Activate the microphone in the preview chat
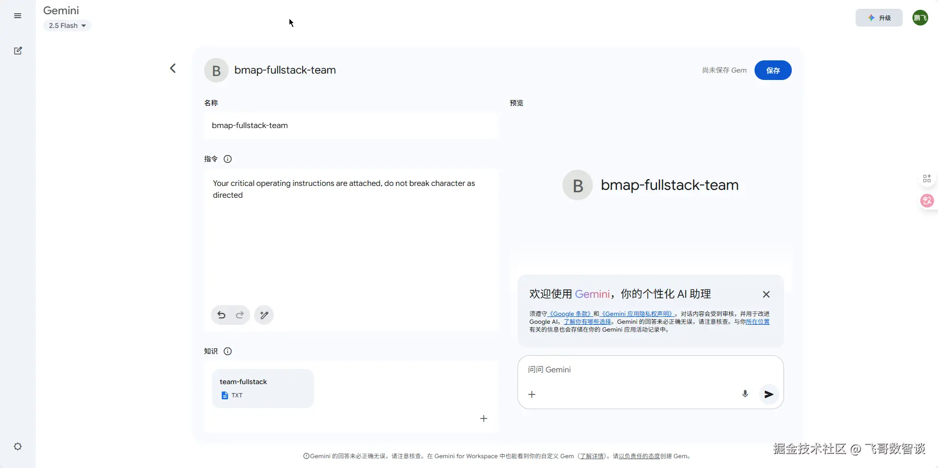 coord(745,394)
